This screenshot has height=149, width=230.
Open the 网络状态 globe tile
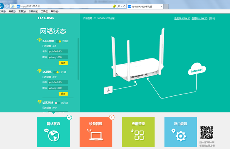pyautogui.click(x=54, y=132)
